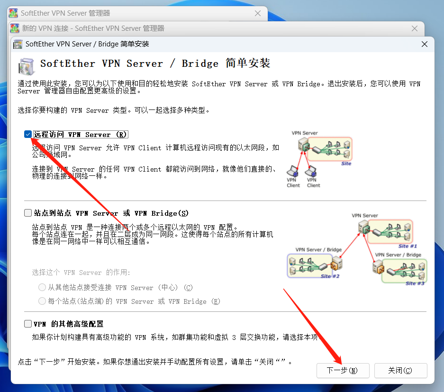Tick the VPN 的其他高级配置 checkbox
This screenshot has height=392, width=444.
tap(28, 324)
